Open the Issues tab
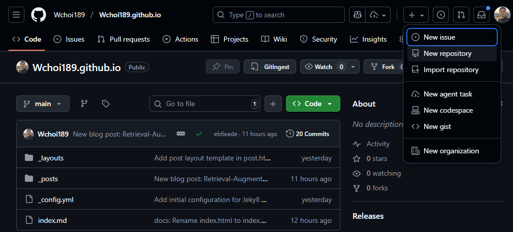The height and width of the screenshot is (232, 513). pyautogui.click(x=69, y=39)
